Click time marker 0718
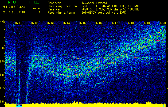The height and width of the screenshot is (107, 168). coord(131,23)
